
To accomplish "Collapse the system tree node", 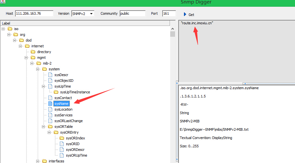I will click(38, 69).
